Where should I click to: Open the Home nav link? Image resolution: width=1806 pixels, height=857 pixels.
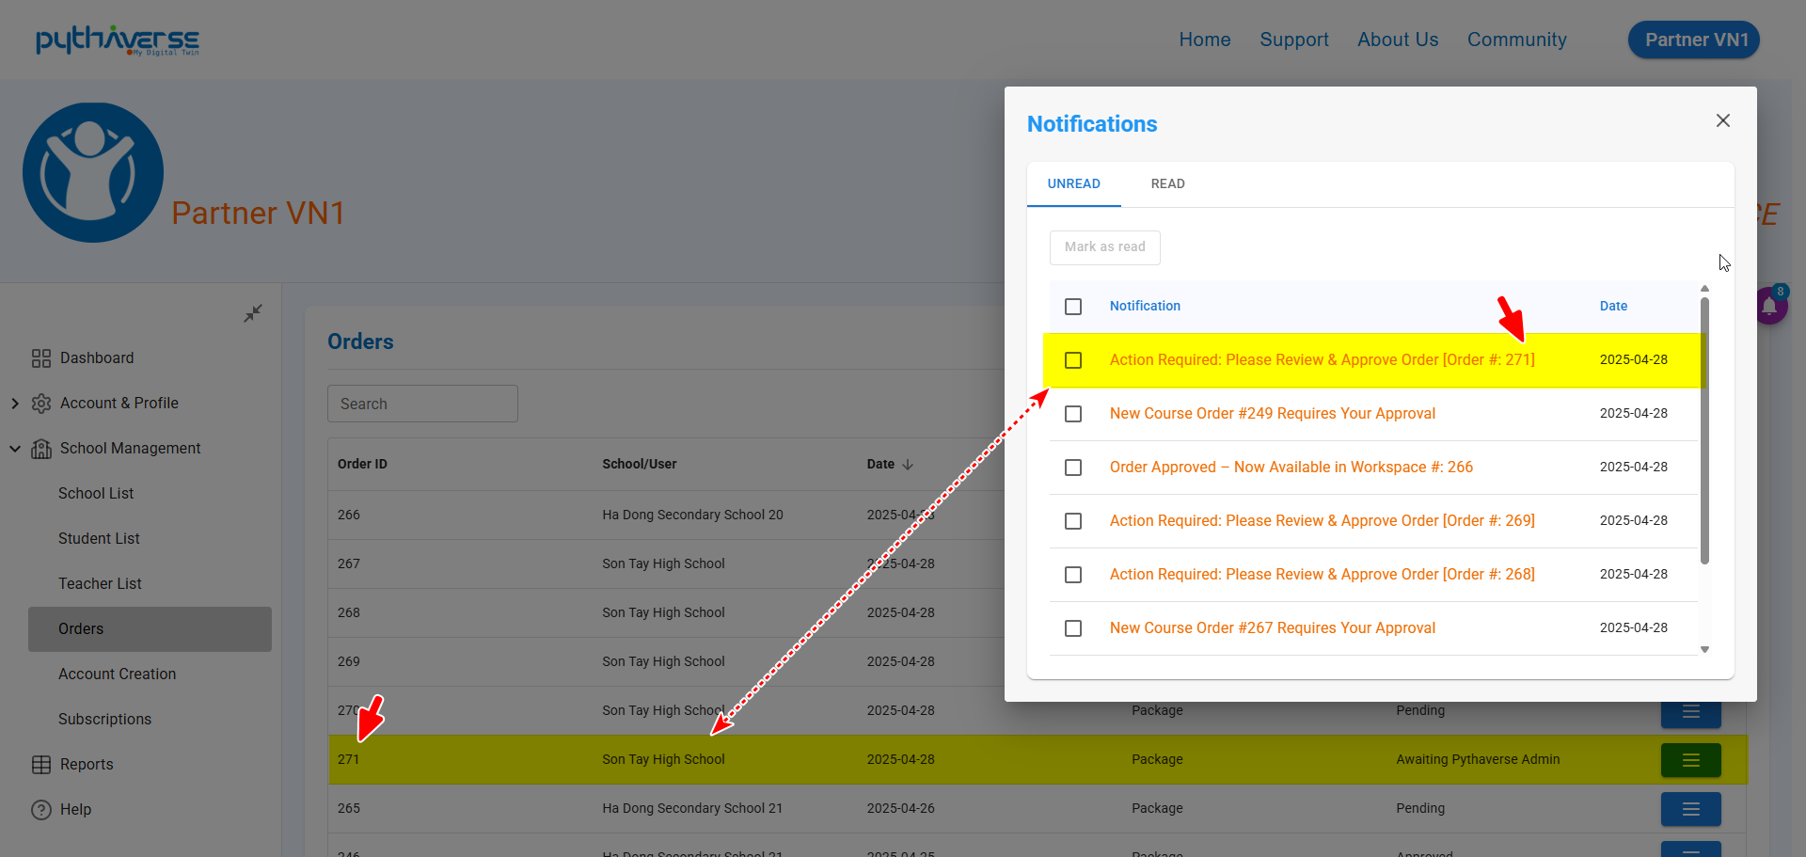(x=1205, y=40)
